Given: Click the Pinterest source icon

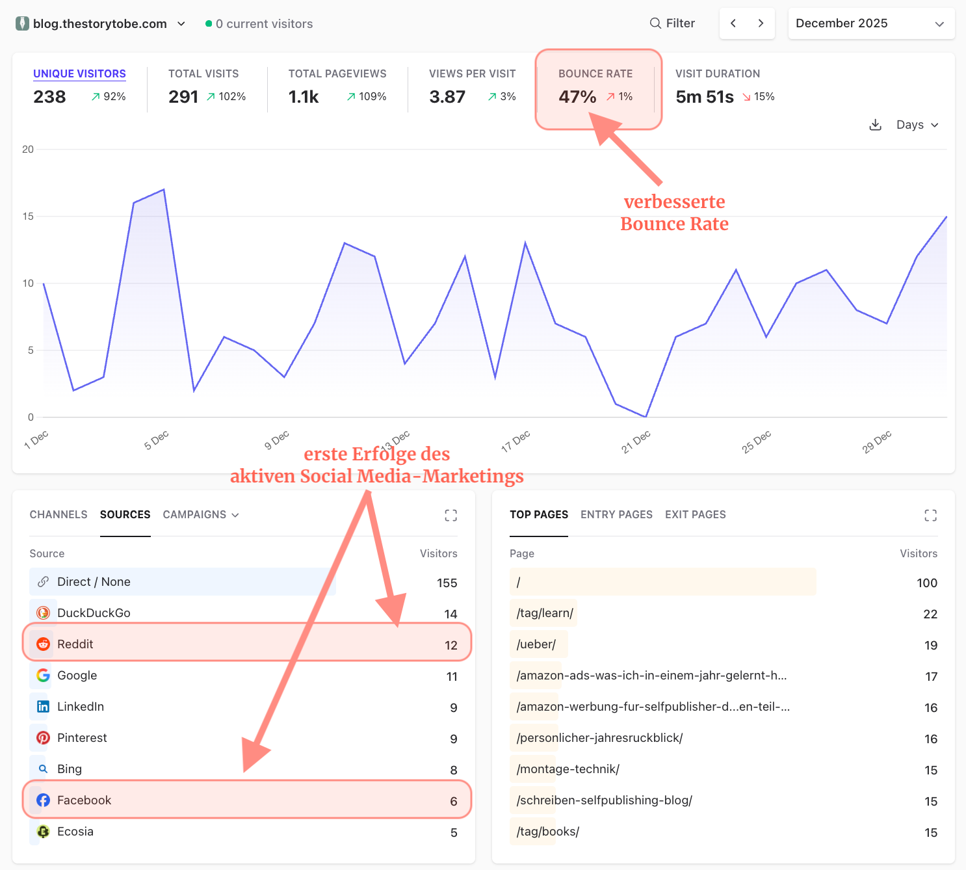Looking at the screenshot, I should coord(43,738).
